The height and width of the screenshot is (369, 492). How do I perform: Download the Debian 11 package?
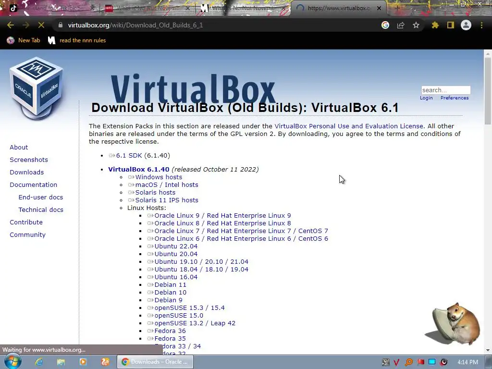171,284
